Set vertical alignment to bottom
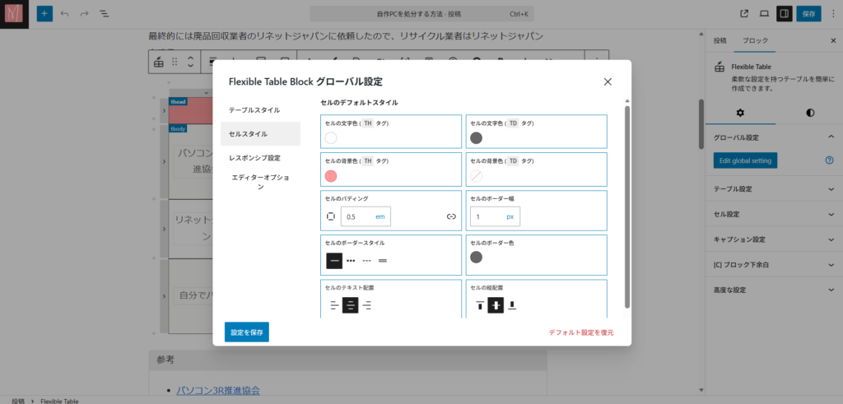This screenshot has height=404, width=843. click(x=512, y=305)
